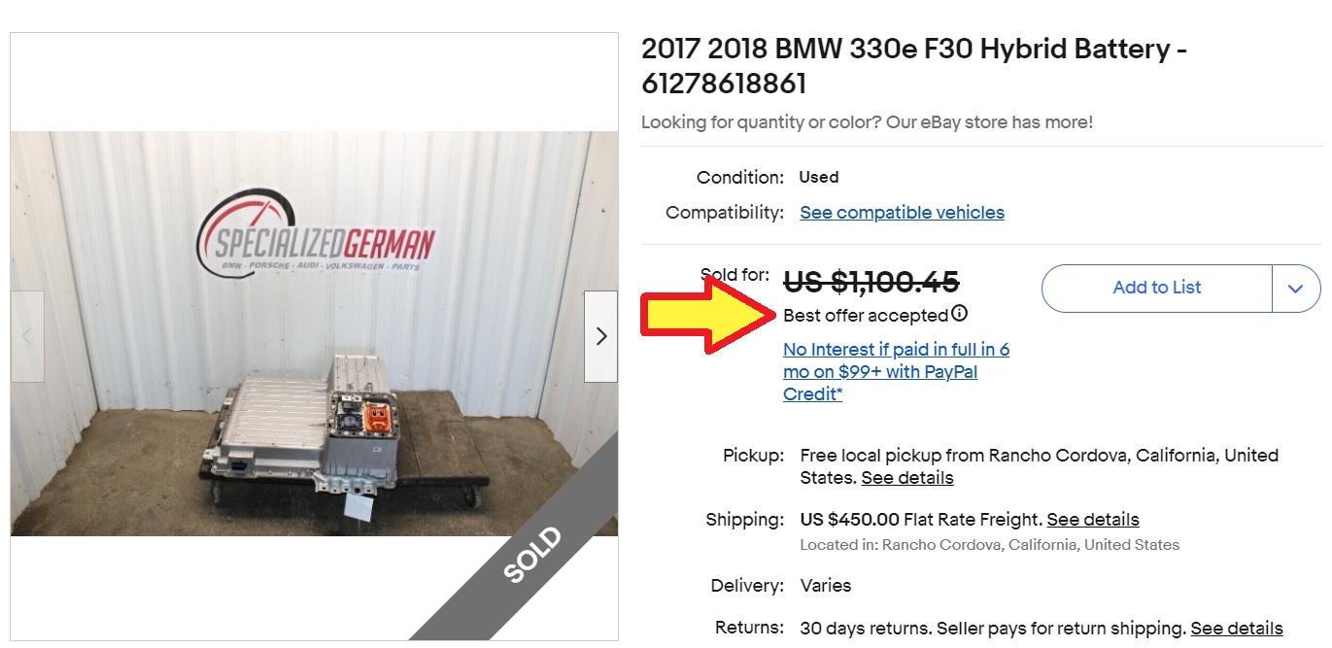Click the eBay store has more message
The height and width of the screenshot is (648, 1332).
(867, 122)
